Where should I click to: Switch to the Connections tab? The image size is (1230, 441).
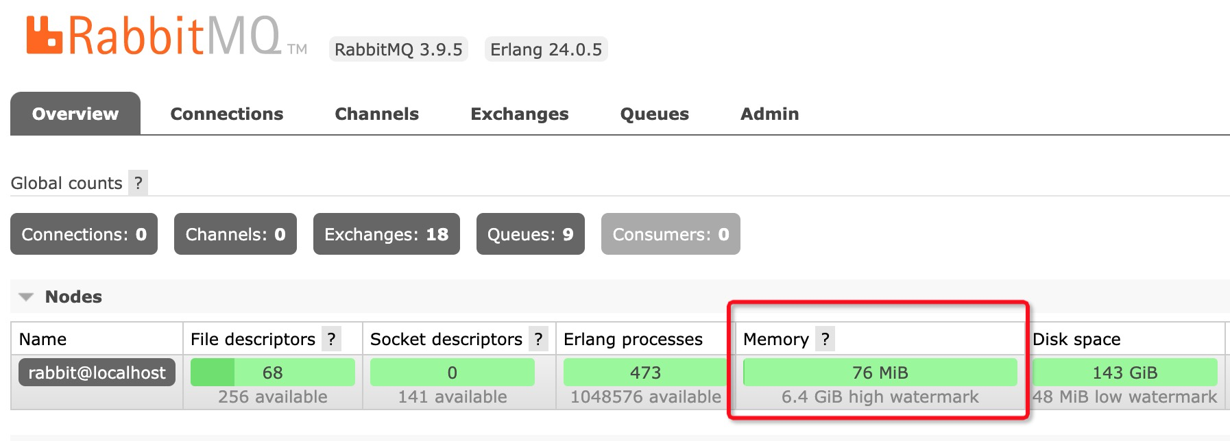226,113
